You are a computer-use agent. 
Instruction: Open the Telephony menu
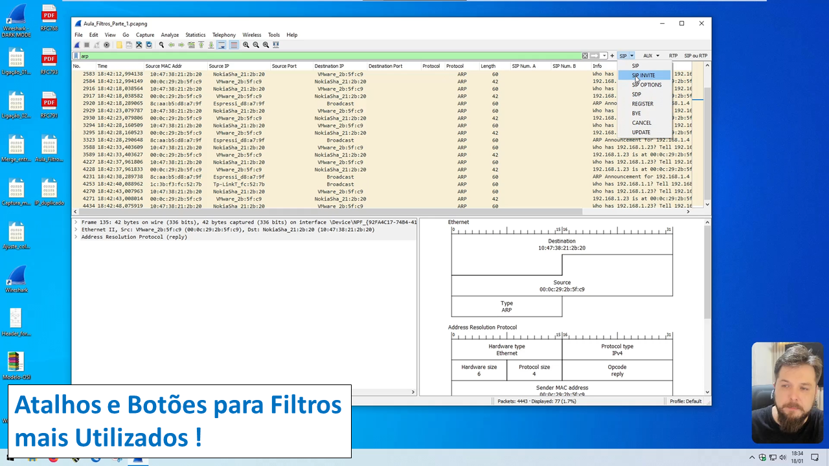pos(224,35)
